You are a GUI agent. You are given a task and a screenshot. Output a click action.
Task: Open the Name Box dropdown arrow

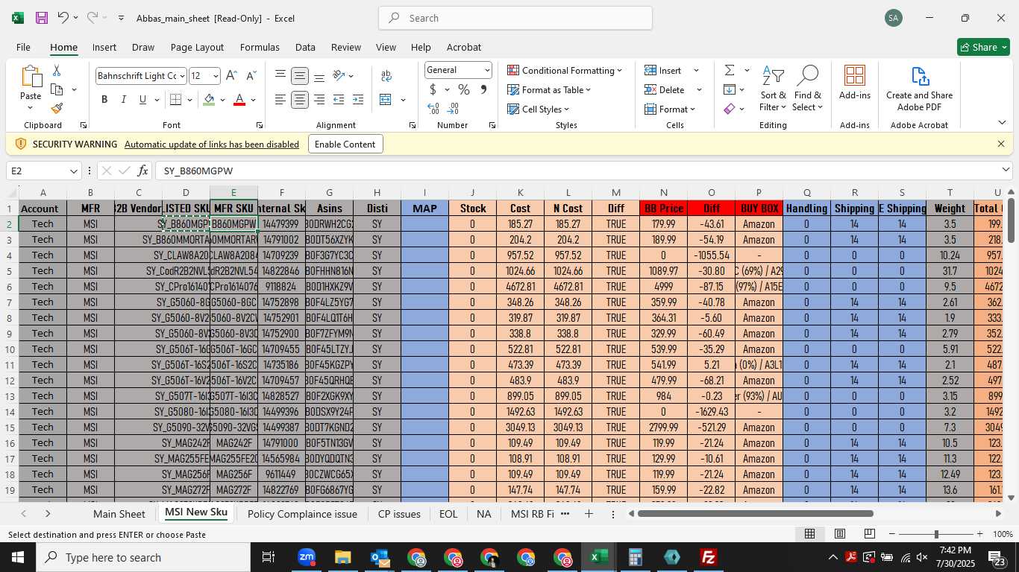(73, 171)
